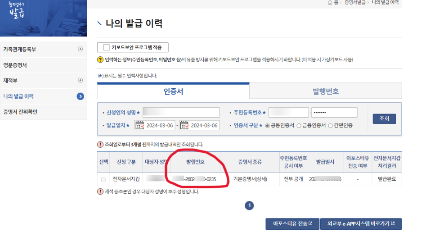The width and height of the screenshot is (421, 237).
Task: Select the 간편인증 radio button
Action: click(330, 126)
